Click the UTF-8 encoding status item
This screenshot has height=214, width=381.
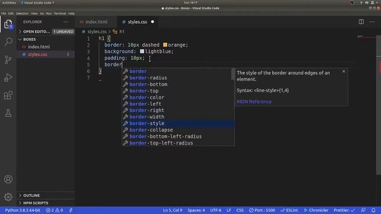click(216, 210)
